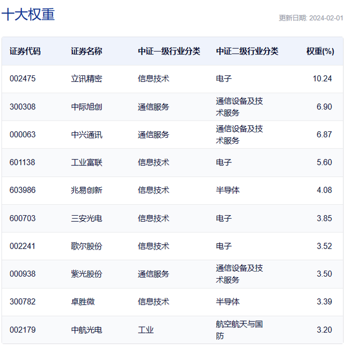This screenshot has width=349, height=348.
Task: Click weight value 4.08
Action: click(324, 190)
